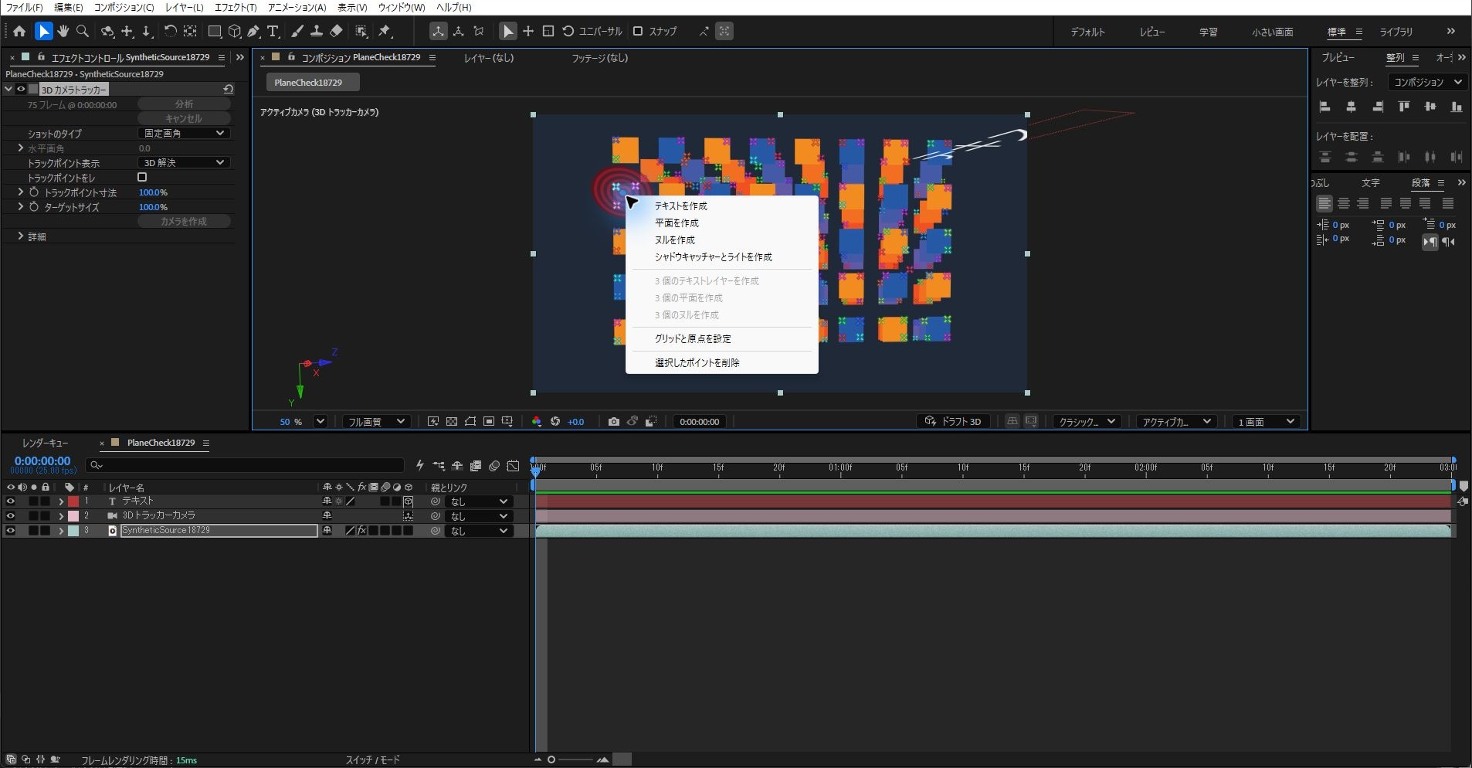Click the snapshot camera icon in viewer
Image resolution: width=1472 pixels, height=768 pixels.
pos(613,421)
